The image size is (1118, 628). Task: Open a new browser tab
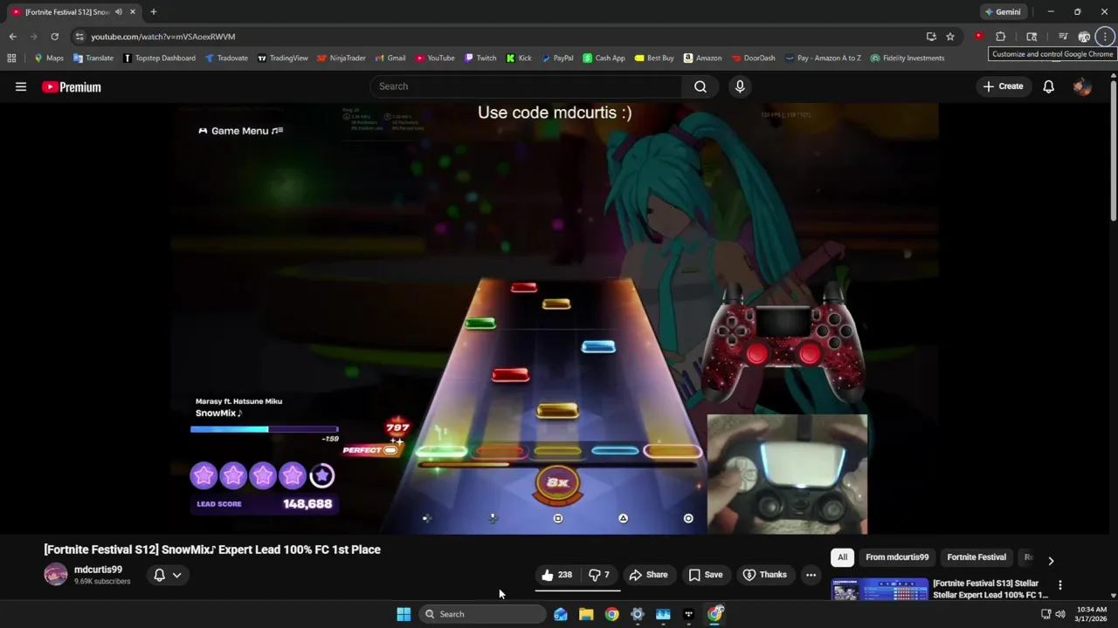pos(153,12)
